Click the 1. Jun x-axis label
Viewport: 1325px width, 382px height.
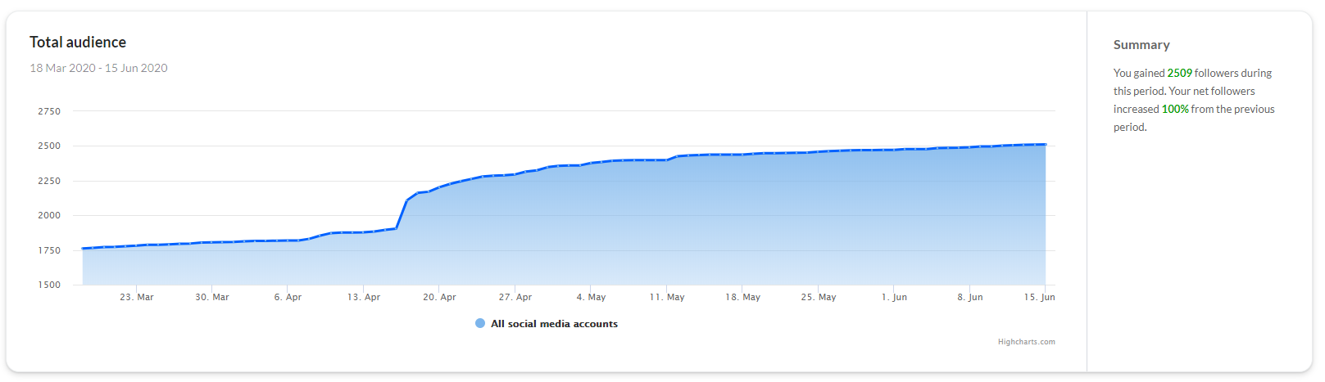click(894, 297)
